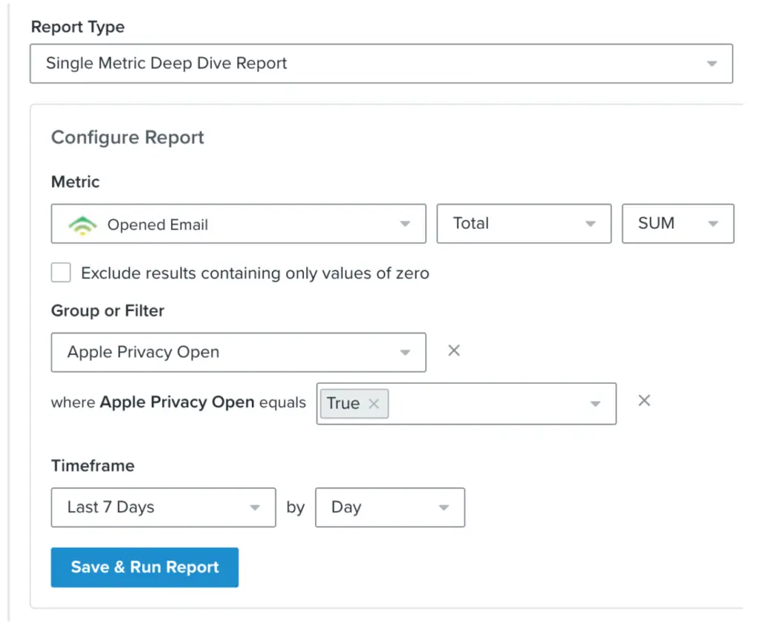761x626 pixels.
Task: Open the Apple Privacy Open group dropdown
Action: click(238, 352)
